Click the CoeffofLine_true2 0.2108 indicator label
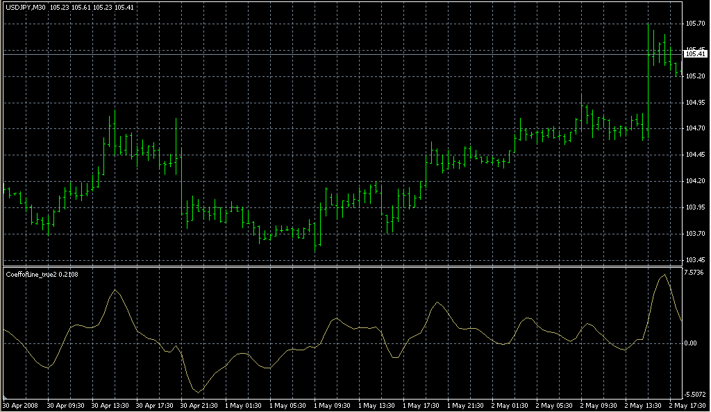This screenshot has width=711, height=412. coord(42,275)
